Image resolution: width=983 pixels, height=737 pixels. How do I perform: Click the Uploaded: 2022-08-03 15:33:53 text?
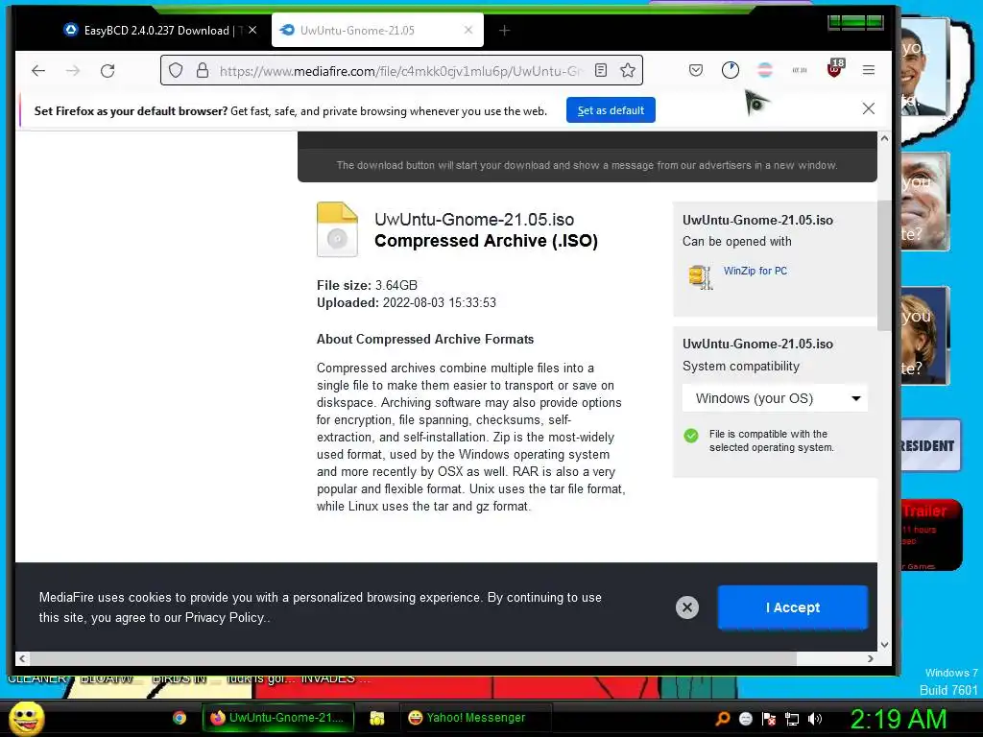pyautogui.click(x=406, y=302)
